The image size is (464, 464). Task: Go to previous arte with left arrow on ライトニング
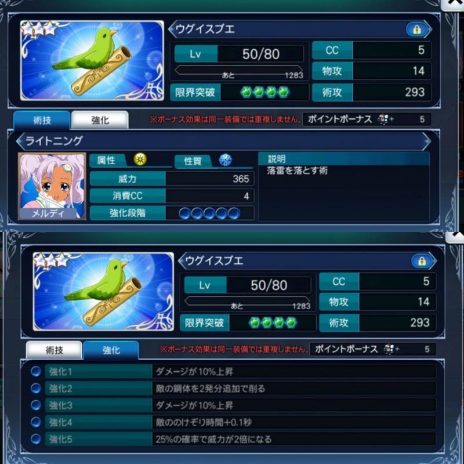(21, 141)
